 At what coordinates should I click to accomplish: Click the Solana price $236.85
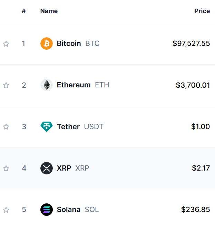(195, 210)
